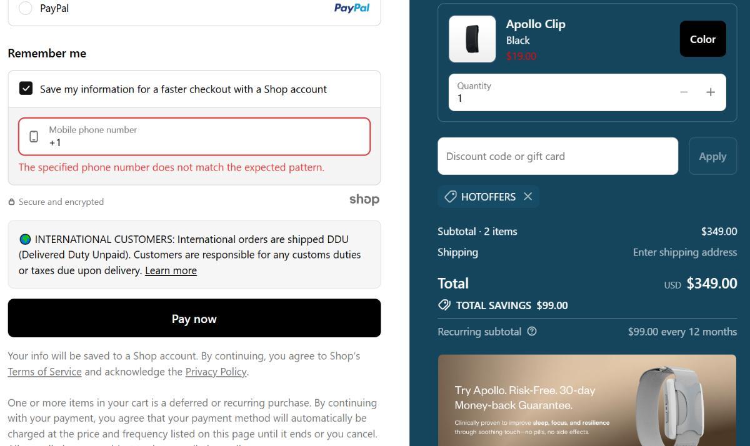The height and width of the screenshot is (446, 750).
Task: Uncheck Save my information checkbox
Action: pyautogui.click(x=26, y=89)
